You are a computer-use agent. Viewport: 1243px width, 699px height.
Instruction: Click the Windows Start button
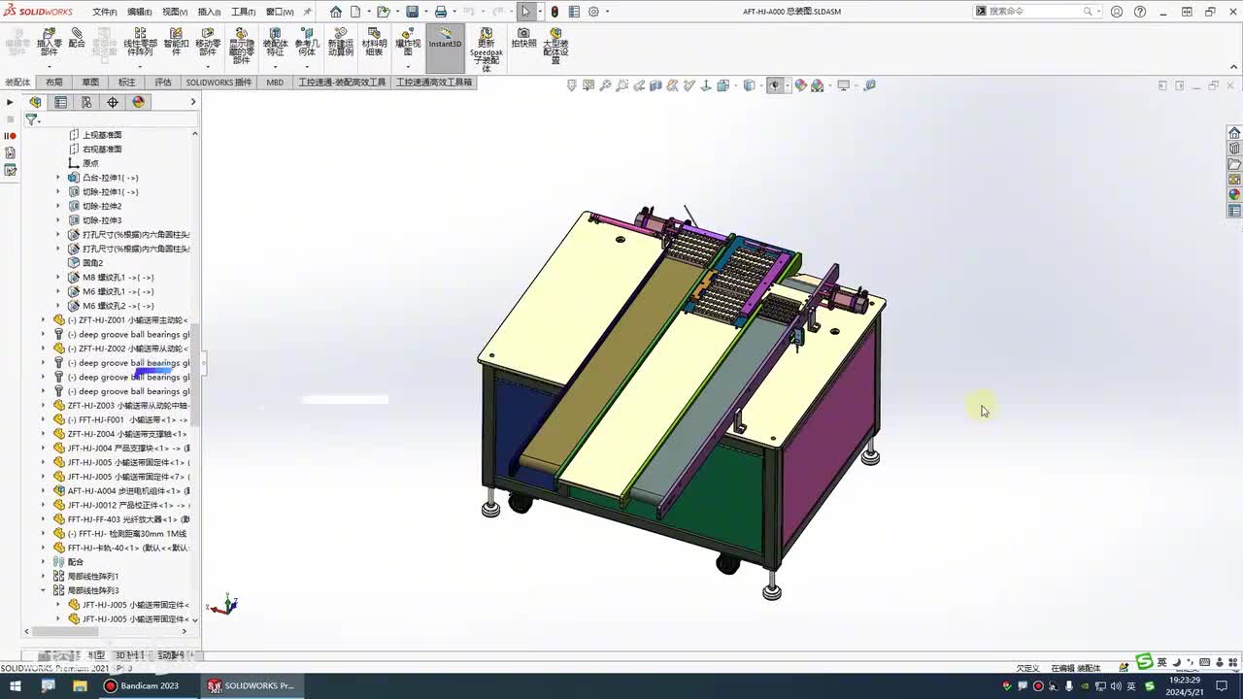pyautogui.click(x=15, y=685)
